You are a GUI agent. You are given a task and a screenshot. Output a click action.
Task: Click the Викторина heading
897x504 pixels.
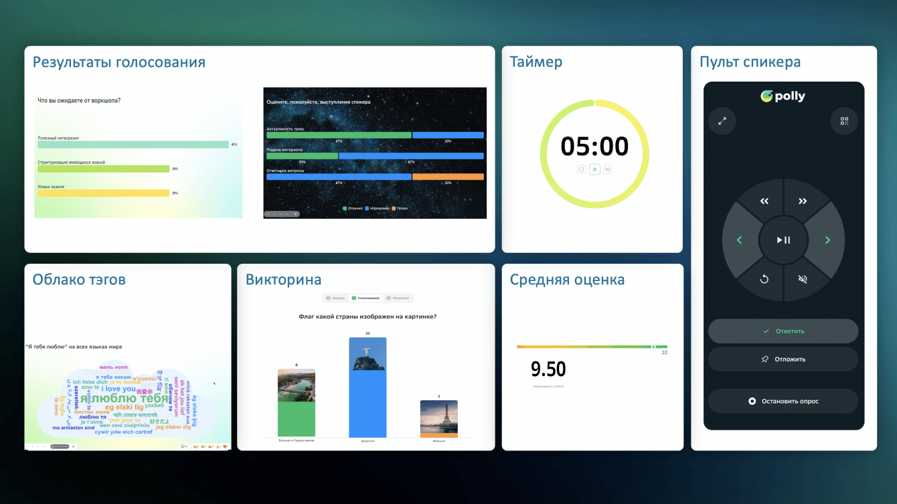coord(284,280)
